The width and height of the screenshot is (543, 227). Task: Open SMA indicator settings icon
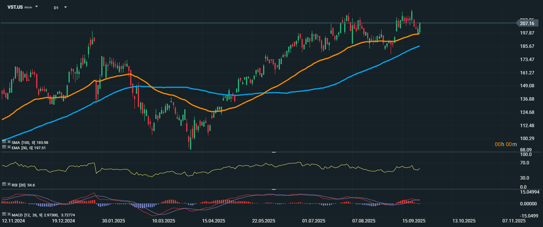point(4,142)
